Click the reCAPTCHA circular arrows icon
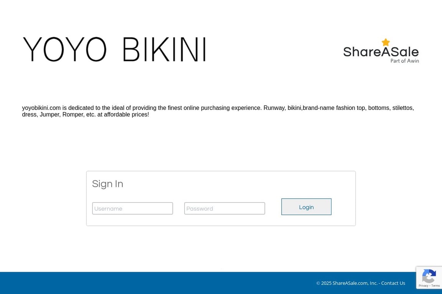This screenshot has width=442, height=294. click(429, 276)
